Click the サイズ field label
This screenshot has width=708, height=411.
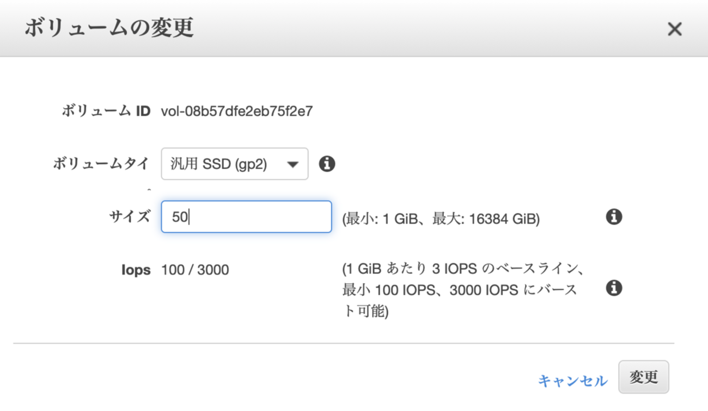coord(130,216)
